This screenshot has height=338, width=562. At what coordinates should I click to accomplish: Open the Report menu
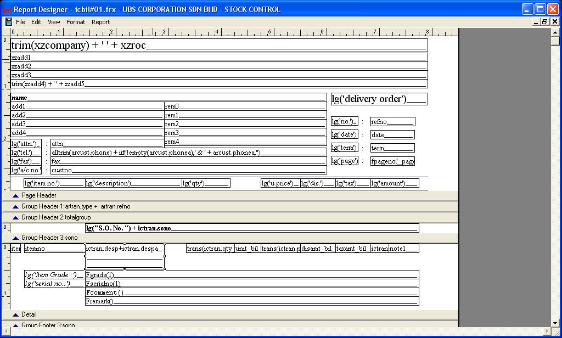(x=100, y=22)
